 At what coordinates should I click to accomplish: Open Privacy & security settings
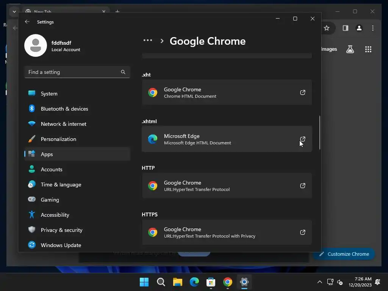pyautogui.click(x=77, y=230)
